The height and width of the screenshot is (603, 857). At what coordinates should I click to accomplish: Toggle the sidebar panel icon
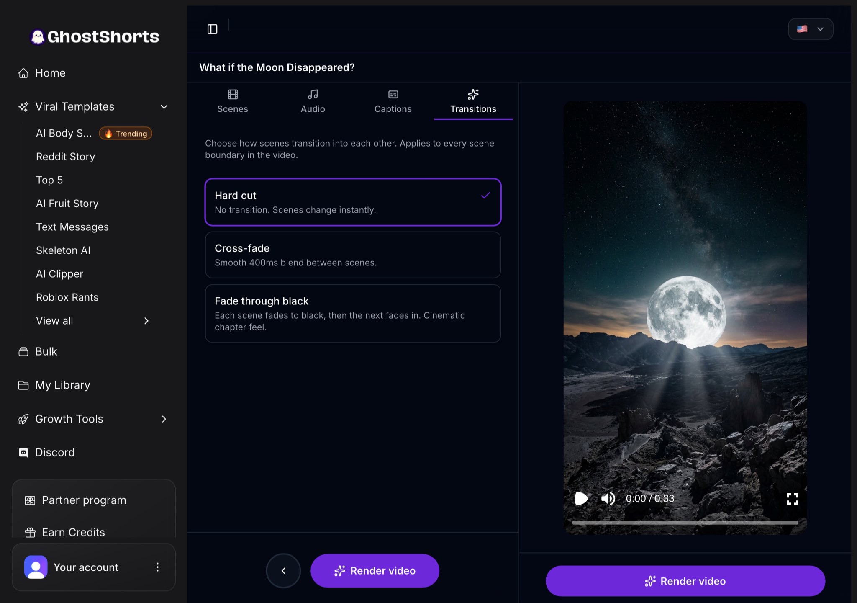pyautogui.click(x=213, y=29)
